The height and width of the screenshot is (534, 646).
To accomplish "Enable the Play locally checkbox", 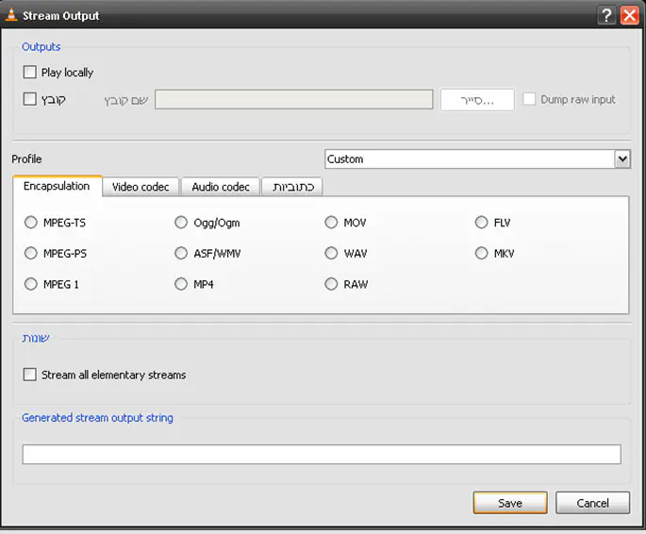I will coord(30,73).
